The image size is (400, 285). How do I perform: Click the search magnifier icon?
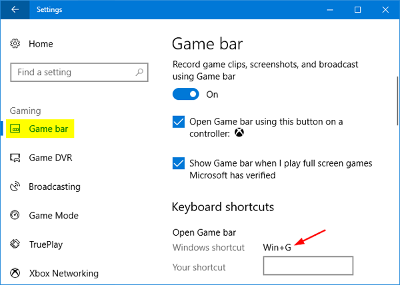pos(139,73)
